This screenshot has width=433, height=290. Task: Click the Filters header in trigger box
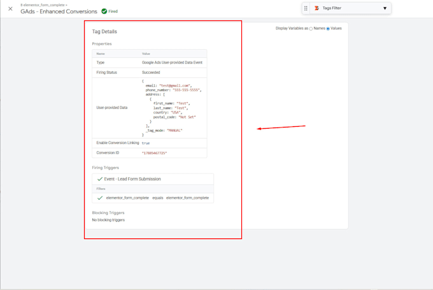point(101,189)
